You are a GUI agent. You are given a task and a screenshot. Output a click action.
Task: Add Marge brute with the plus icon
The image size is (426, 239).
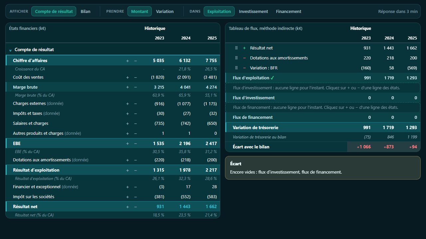(x=127, y=87)
